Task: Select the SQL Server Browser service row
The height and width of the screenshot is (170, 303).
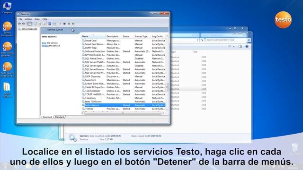Action: click(x=123, y=69)
